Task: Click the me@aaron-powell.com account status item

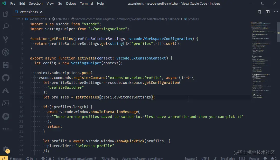Action: [77, 158]
